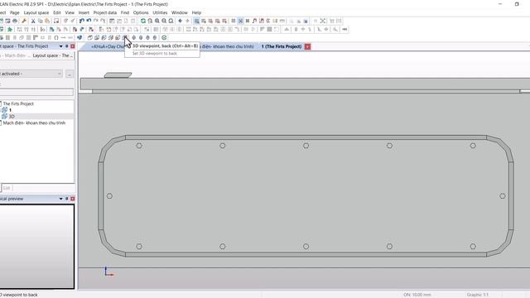Image resolution: width=530 pixels, height=298 pixels.
Task: Click the Copy icon in toolbar
Action: [41, 21]
